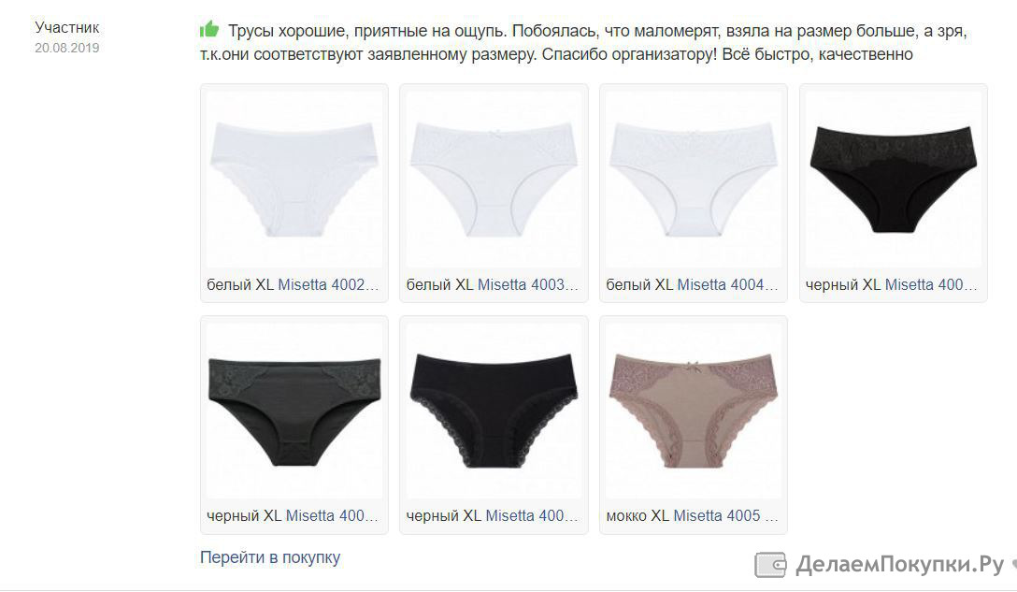The image size is (1017, 592).
Task: Open the Перейти в покупку link
Action: 270,557
